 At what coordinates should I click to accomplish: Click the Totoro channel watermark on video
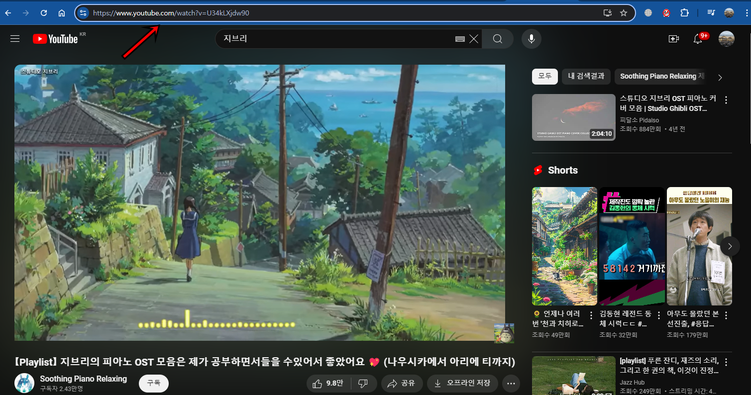(504, 333)
